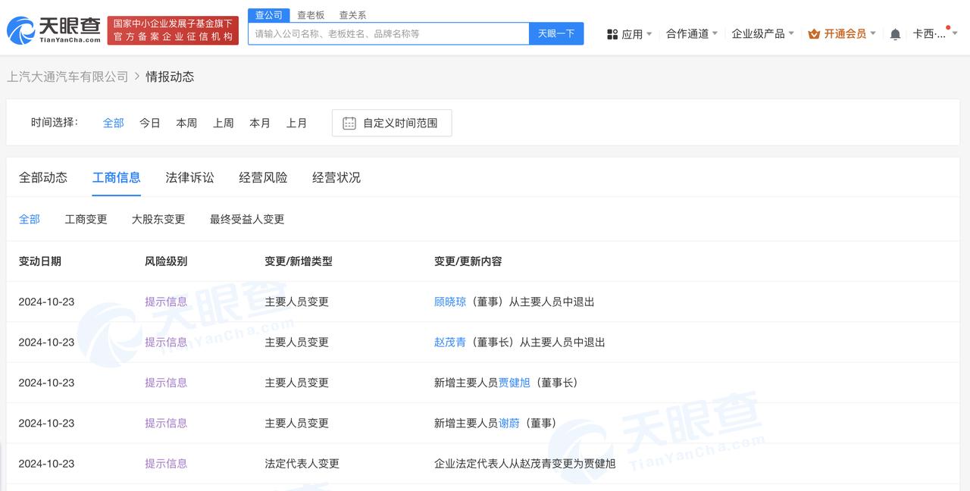Click the calendar icon for custom range
The width and height of the screenshot is (970, 491).
click(x=349, y=123)
